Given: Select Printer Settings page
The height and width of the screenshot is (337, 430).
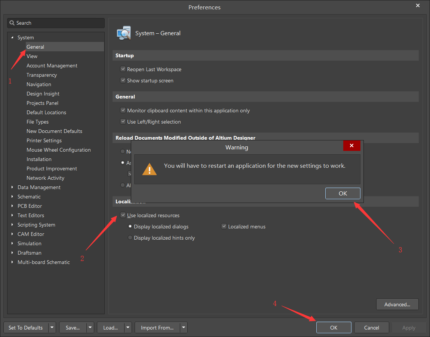Looking at the screenshot, I should click(44, 140).
